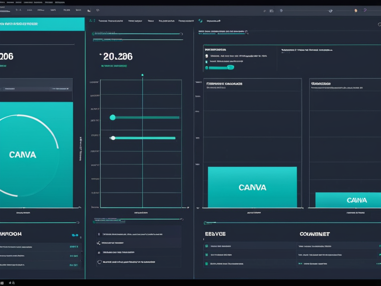Image resolution: width=381 pixels, height=286 pixels.
Task: Click the round outline icon in bottom list
Action: (x=99, y=262)
